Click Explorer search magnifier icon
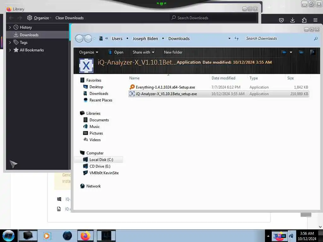The image size is (323, 242). point(315,38)
